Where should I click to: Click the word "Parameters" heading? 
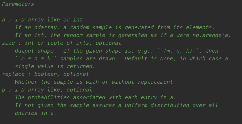click(18, 4)
